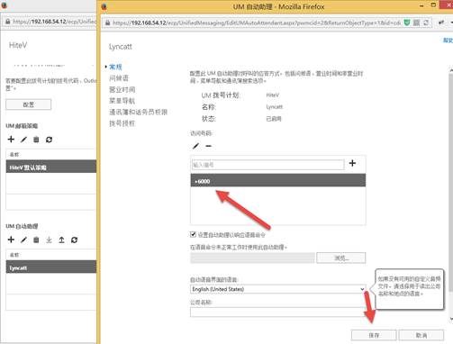This screenshot has height=344, width=453.
Task: Click the Cancel button at bottom
Action: point(421,335)
